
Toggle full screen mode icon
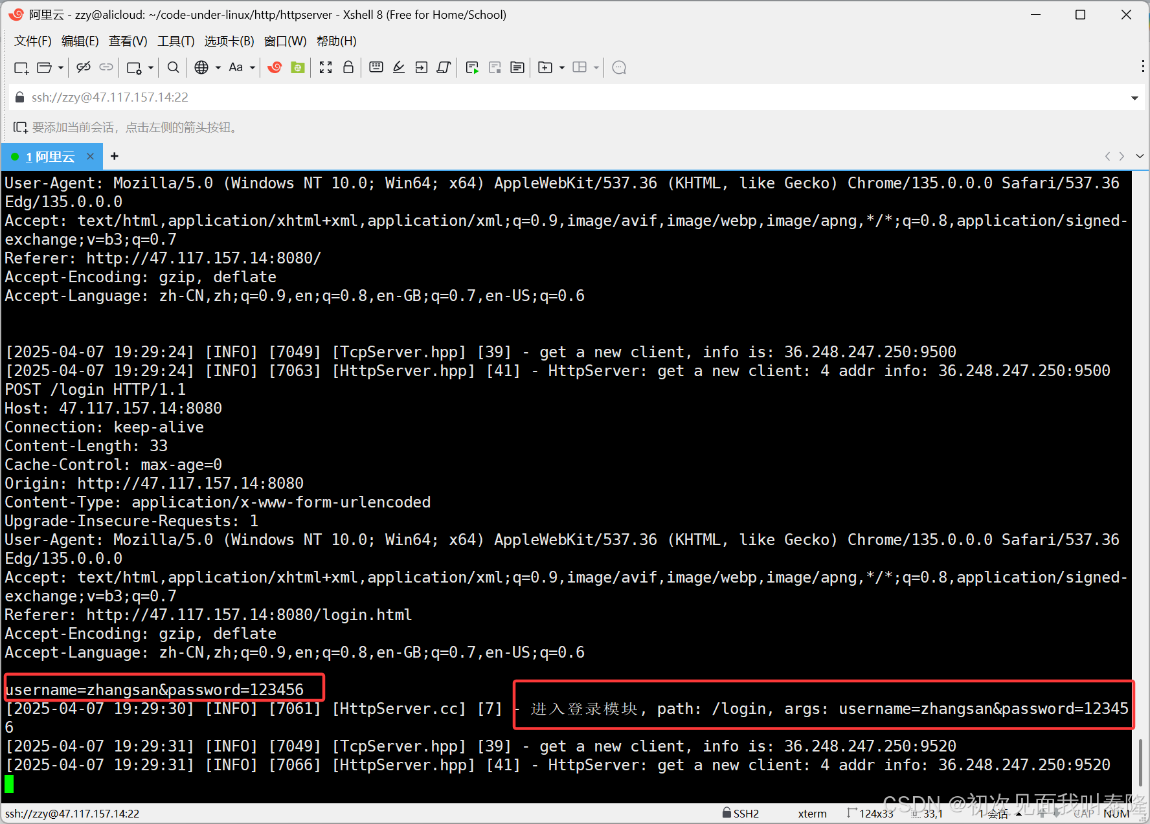coord(326,67)
